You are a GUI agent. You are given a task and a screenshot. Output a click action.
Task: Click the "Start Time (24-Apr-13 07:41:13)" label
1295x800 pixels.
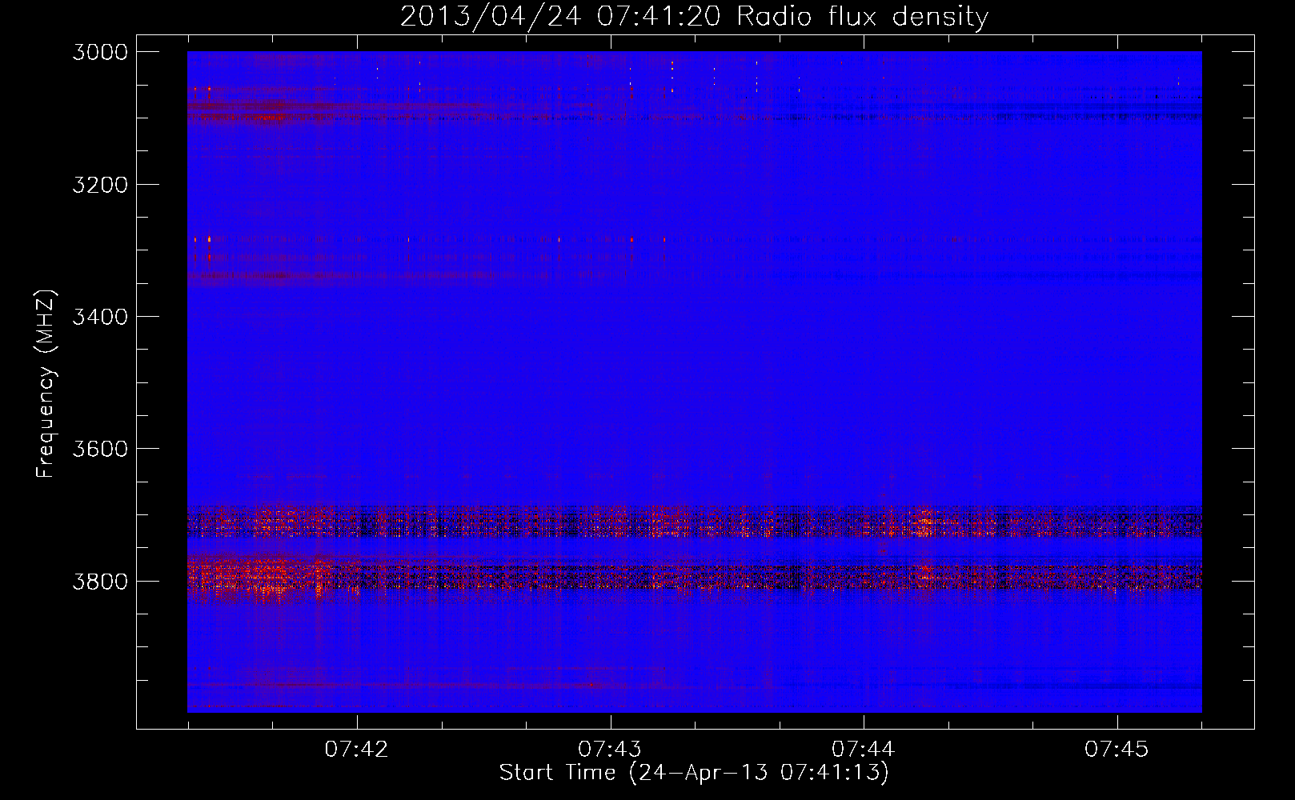694,773
